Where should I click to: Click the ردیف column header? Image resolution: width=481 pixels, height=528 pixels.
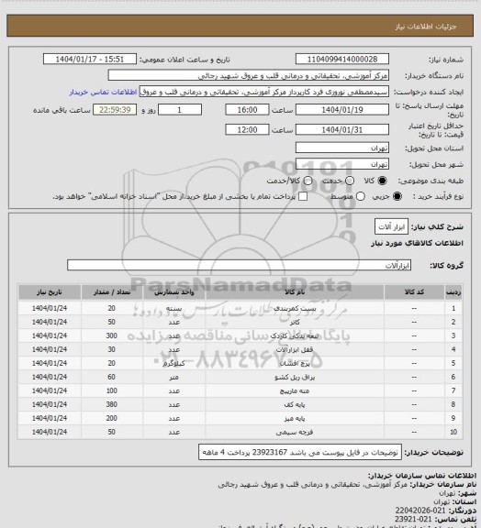453,291
